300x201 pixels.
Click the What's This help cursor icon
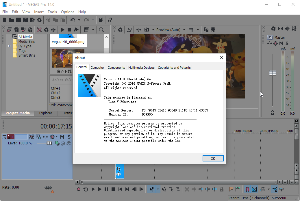[110, 20]
